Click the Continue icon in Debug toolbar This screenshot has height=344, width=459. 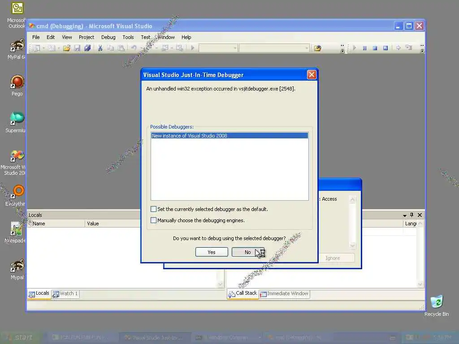tap(355, 48)
